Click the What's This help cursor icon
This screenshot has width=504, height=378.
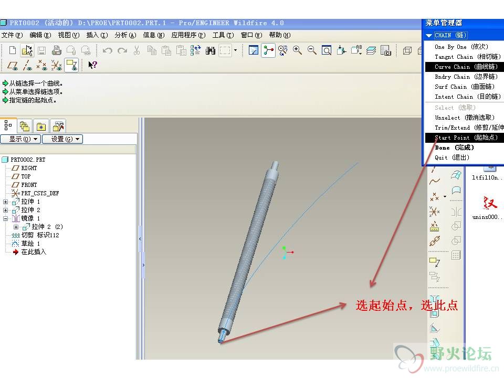92,65
